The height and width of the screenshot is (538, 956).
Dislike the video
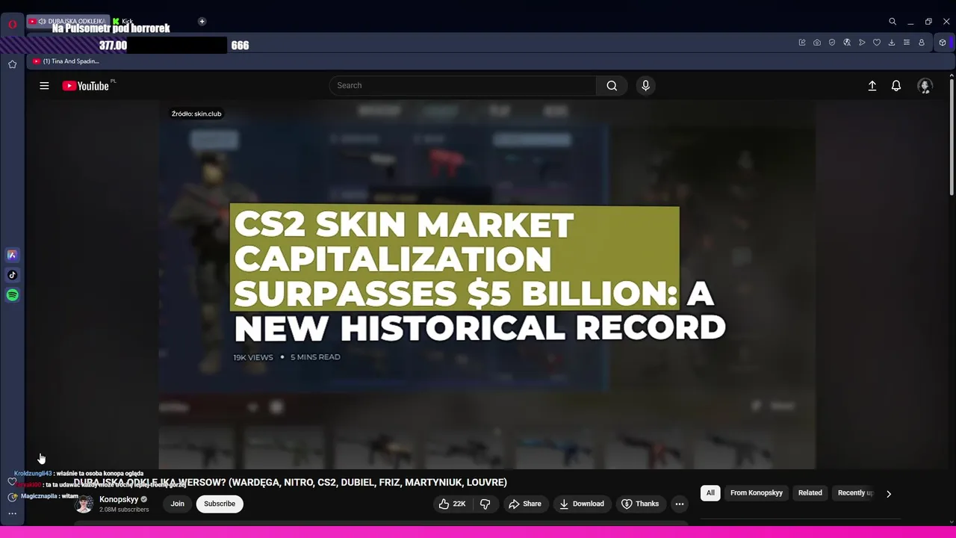point(485,504)
